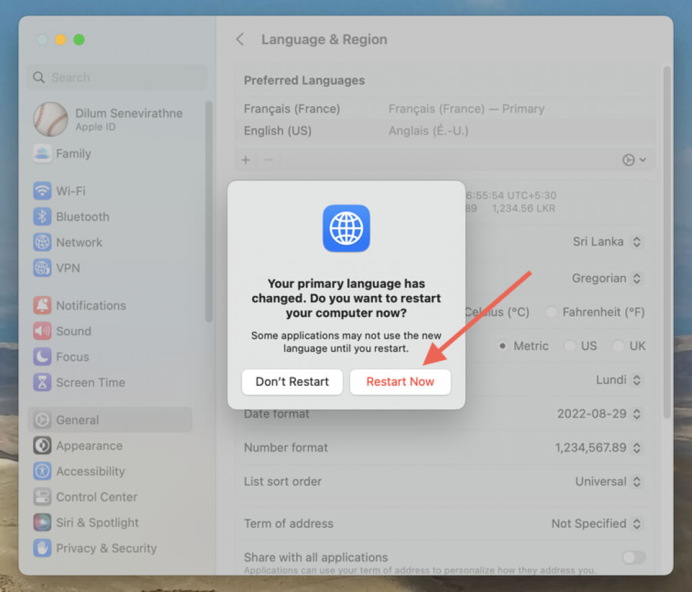Select the VPN icon in the sidebar
This screenshot has height=592, width=692.
43,268
